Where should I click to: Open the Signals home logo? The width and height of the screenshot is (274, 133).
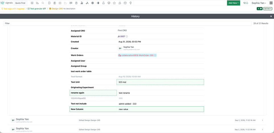click(7, 3)
